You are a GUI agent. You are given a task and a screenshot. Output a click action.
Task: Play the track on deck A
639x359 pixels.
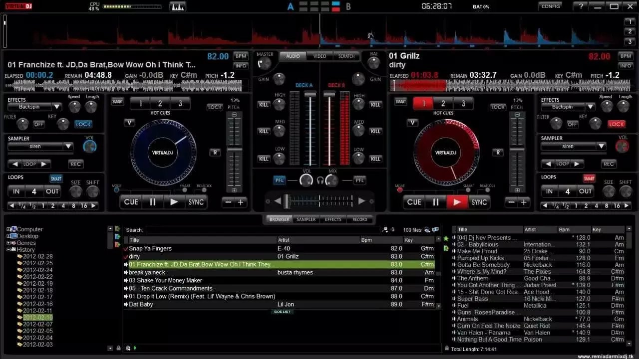(174, 202)
